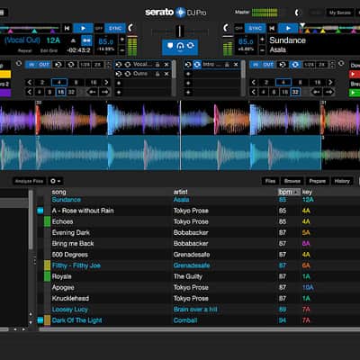Click Repeat on the left deck
The image size is (360, 360).
click(x=24, y=50)
